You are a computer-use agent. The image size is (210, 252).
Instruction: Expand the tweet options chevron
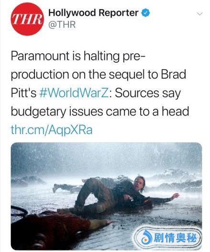coord(200,14)
